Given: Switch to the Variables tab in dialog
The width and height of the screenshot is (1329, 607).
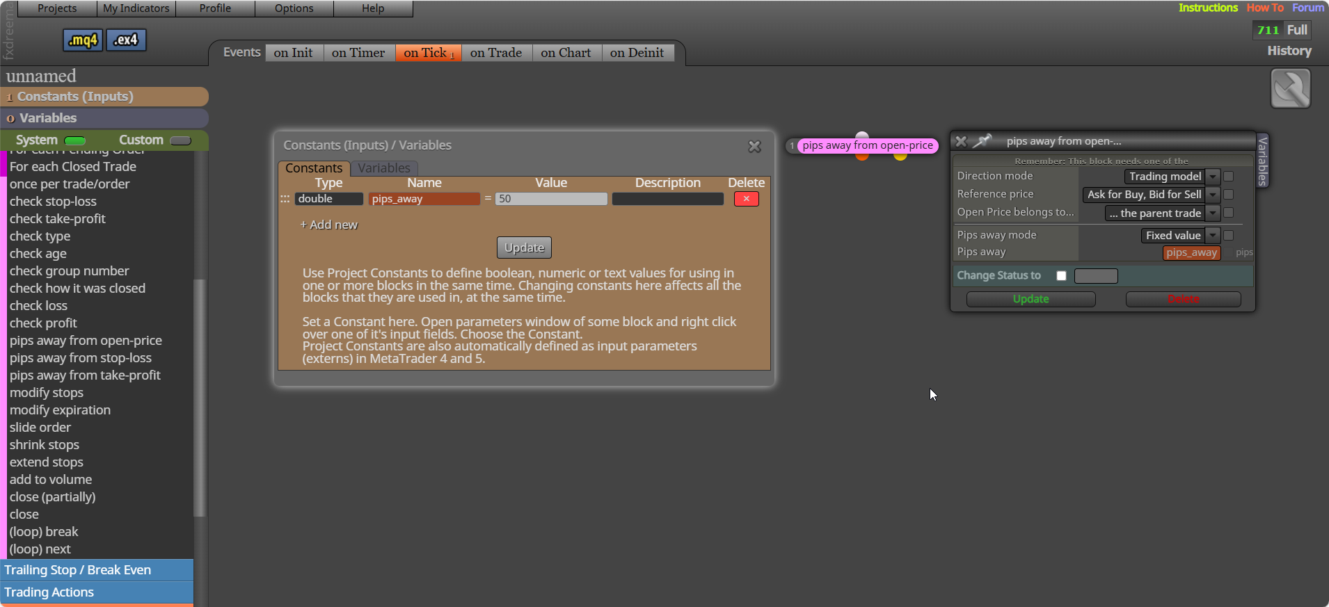Looking at the screenshot, I should pyautogui.click(x=384, y=168).
